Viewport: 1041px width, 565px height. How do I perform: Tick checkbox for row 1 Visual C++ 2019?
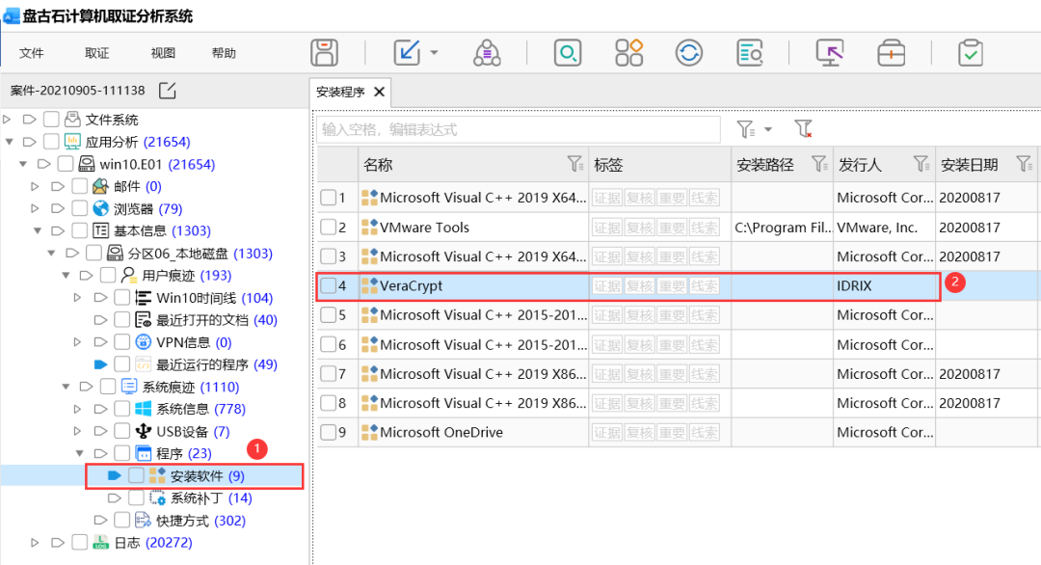pyautogui.click(x=328, y=198)
